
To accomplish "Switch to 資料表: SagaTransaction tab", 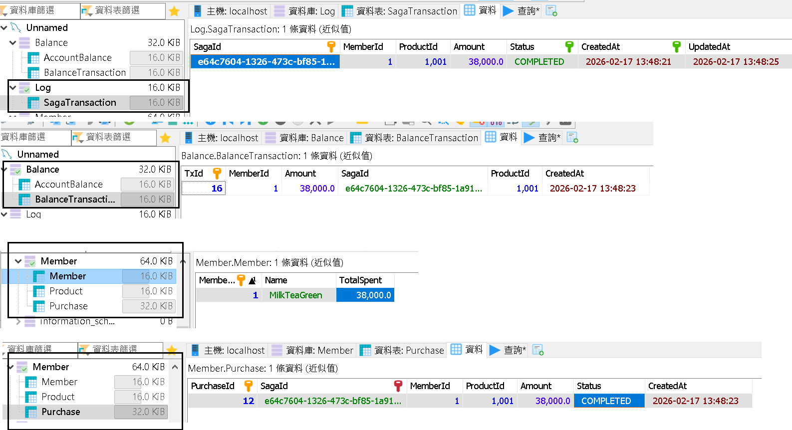I will [400, 11].
